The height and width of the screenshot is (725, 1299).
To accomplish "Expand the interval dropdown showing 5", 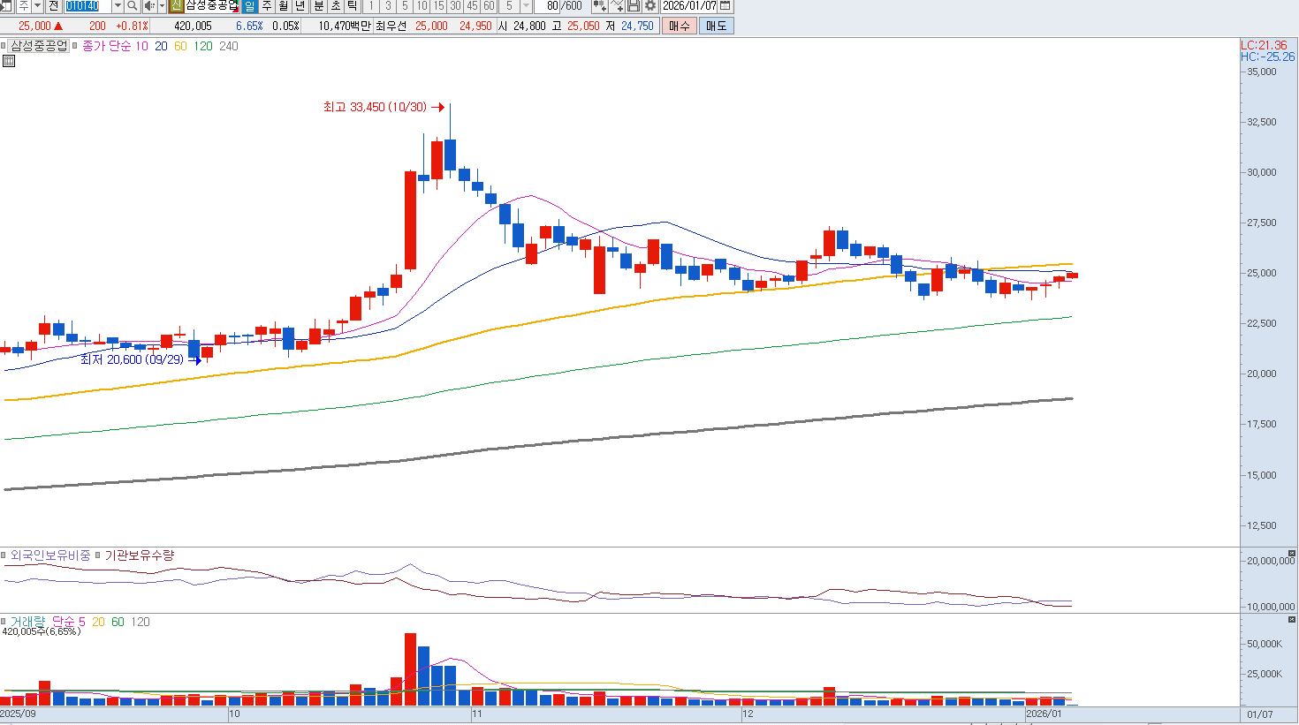I will tap(526, 6).
